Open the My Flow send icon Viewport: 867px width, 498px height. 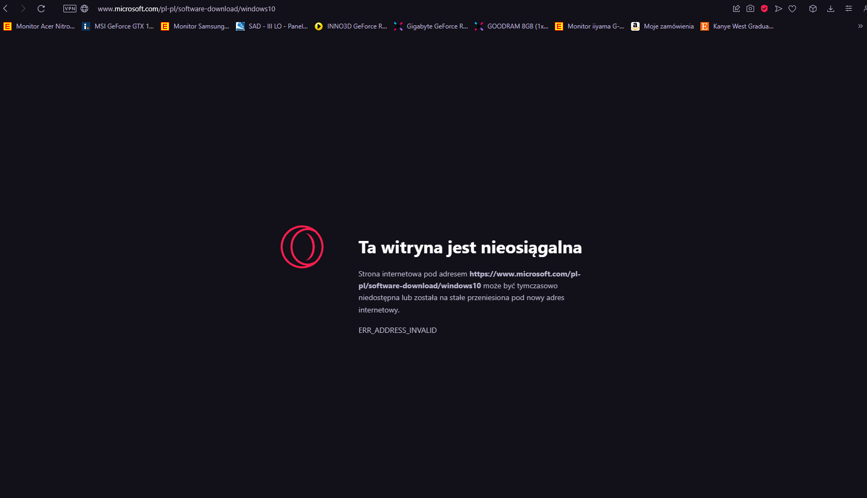778,9
